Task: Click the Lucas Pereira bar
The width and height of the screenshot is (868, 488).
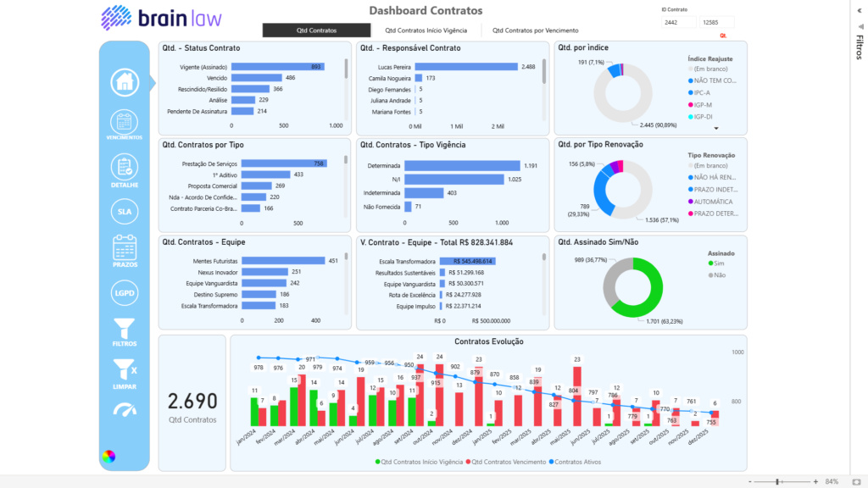Action: [x=466, y=66]
